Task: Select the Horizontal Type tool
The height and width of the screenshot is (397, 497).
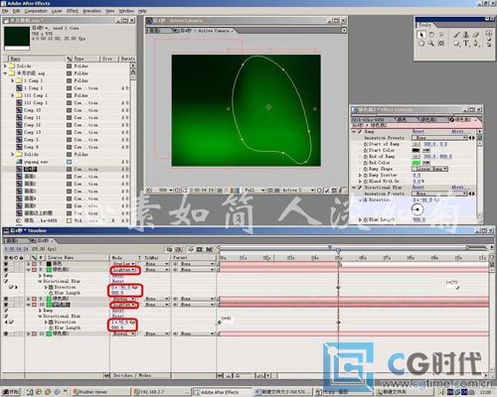Action: tap(466, 43)
